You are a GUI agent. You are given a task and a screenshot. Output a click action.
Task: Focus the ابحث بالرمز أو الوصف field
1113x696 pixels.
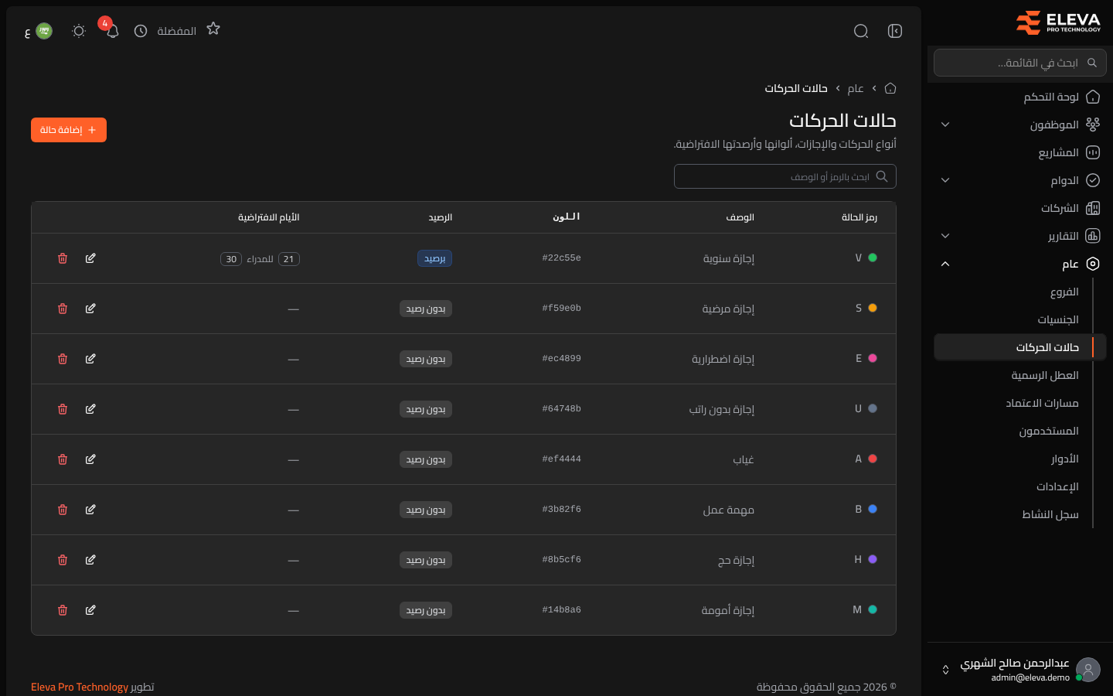(785, 176)
